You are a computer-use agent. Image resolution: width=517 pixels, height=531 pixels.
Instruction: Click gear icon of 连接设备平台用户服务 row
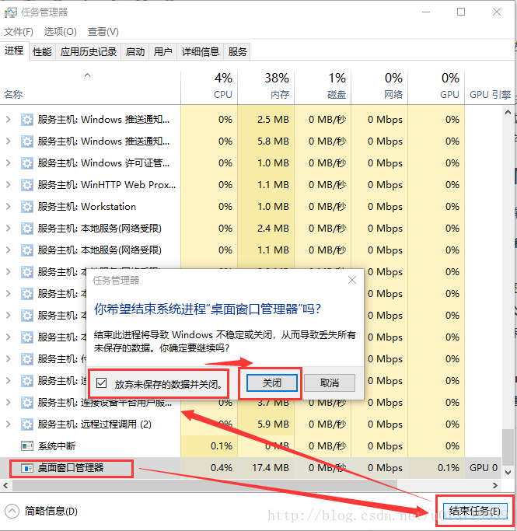click(27, 403)
